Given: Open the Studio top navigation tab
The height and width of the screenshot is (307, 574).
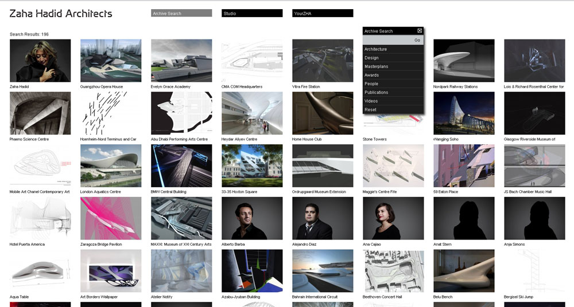Looking at the screenshot, I should click(x=252, y=13).
